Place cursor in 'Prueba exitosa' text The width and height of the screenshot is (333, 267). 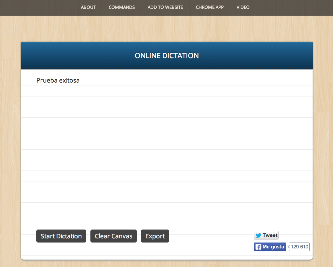point(58,81)
